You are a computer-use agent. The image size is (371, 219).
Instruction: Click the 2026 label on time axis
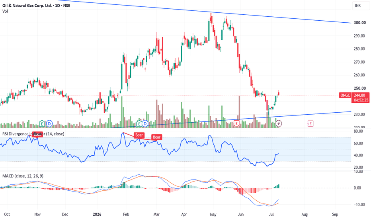[97, 214]
